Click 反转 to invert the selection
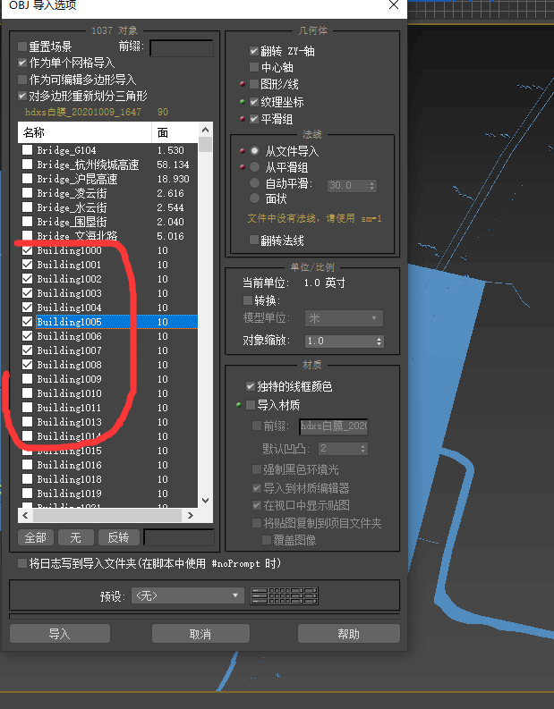This screenshot has width=554, height=709. (x=118, y=537)
